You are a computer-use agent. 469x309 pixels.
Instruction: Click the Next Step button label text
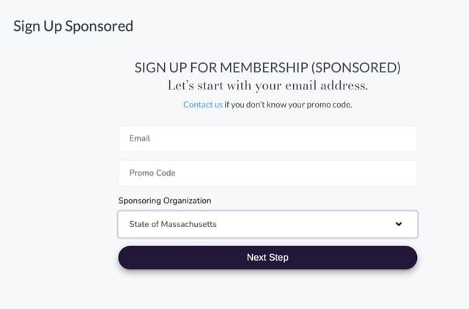tap(267, 258)
